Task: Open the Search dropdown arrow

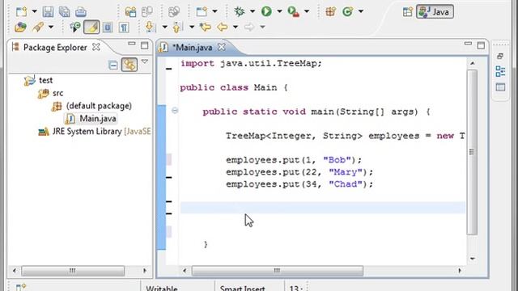Action: coord(51,27)
